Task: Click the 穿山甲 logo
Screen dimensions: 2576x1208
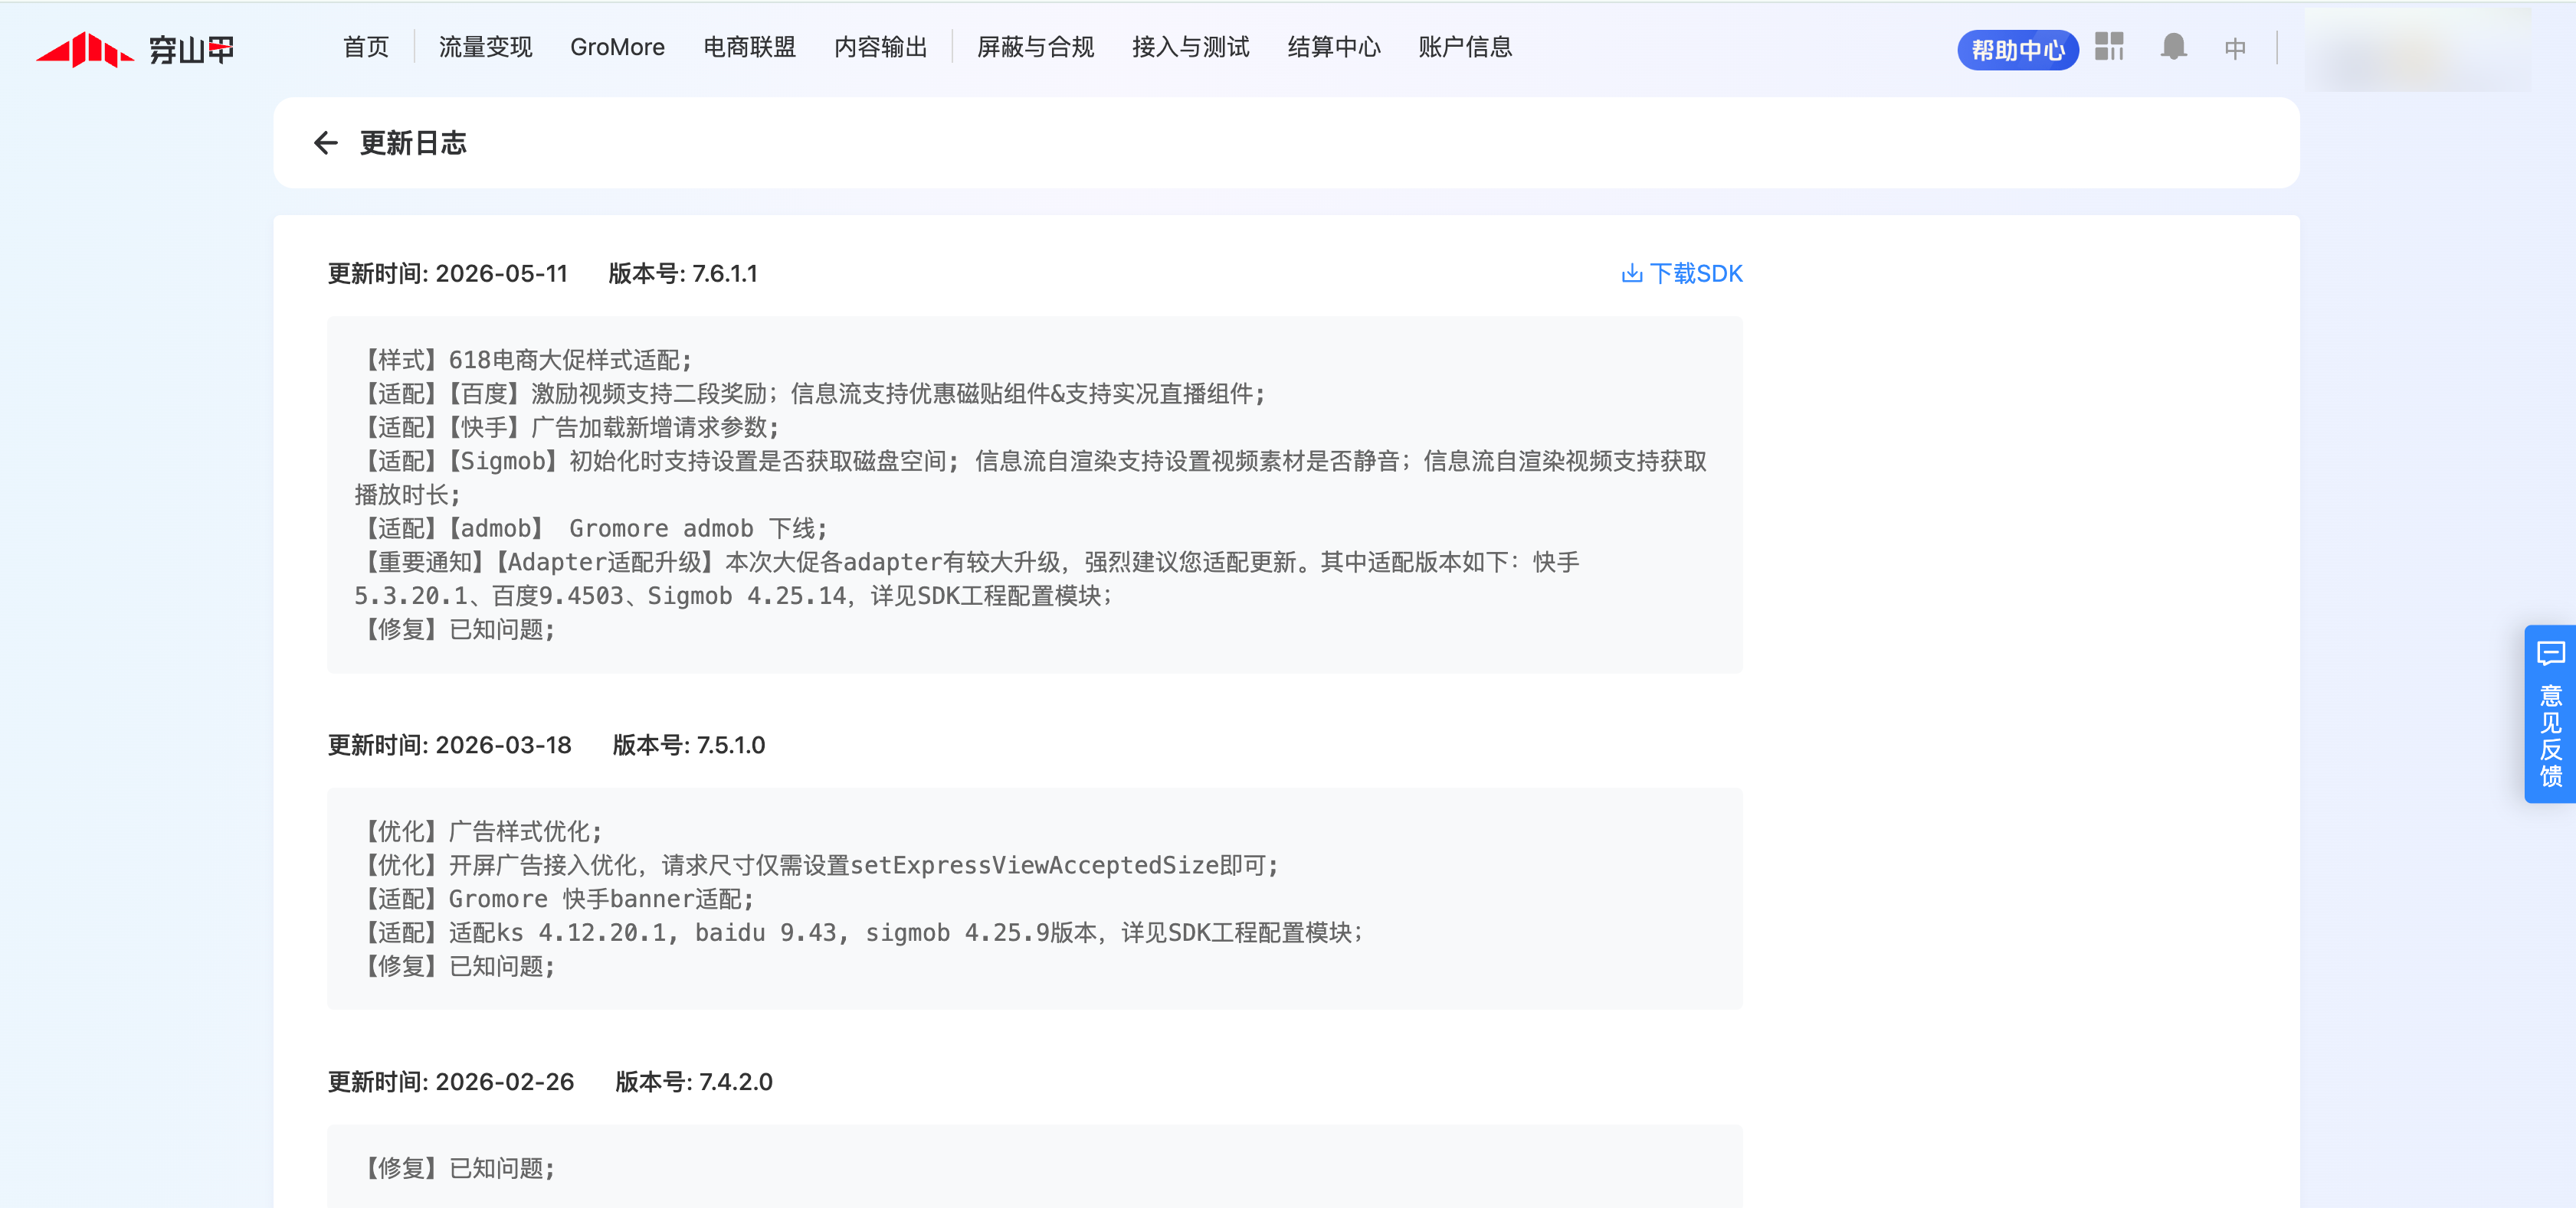Action: [x=135, y=49]
